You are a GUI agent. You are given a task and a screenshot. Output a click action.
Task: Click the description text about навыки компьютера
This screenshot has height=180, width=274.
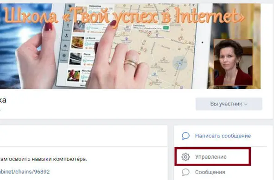tap(43, 159)
